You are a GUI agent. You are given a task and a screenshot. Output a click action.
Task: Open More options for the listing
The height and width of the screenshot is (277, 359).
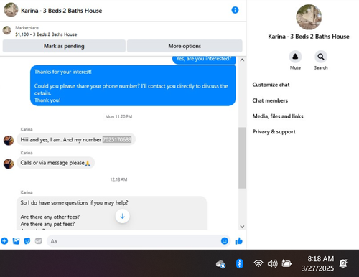pyautogui.click(x=185, y=46)
